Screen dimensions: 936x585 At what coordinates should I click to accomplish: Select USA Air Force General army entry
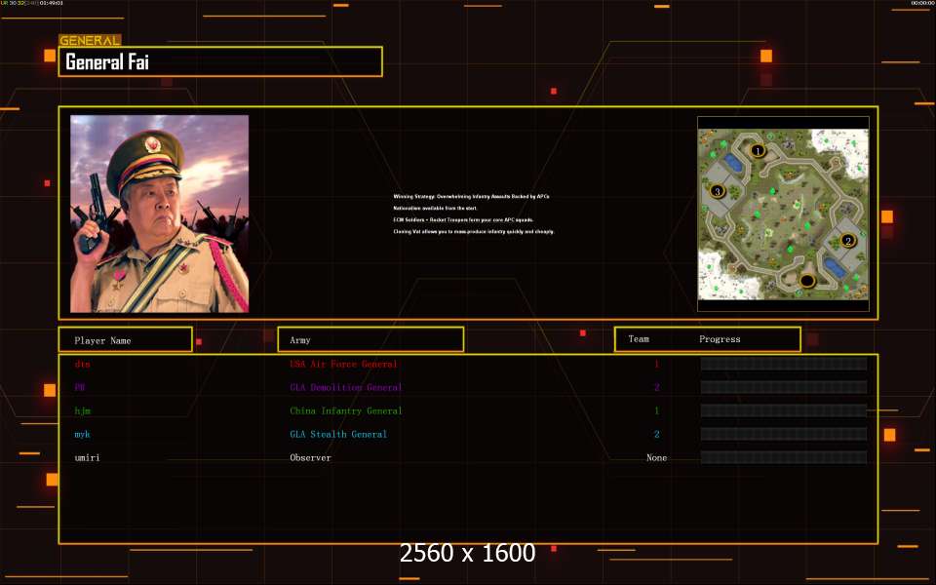[343, 365]
